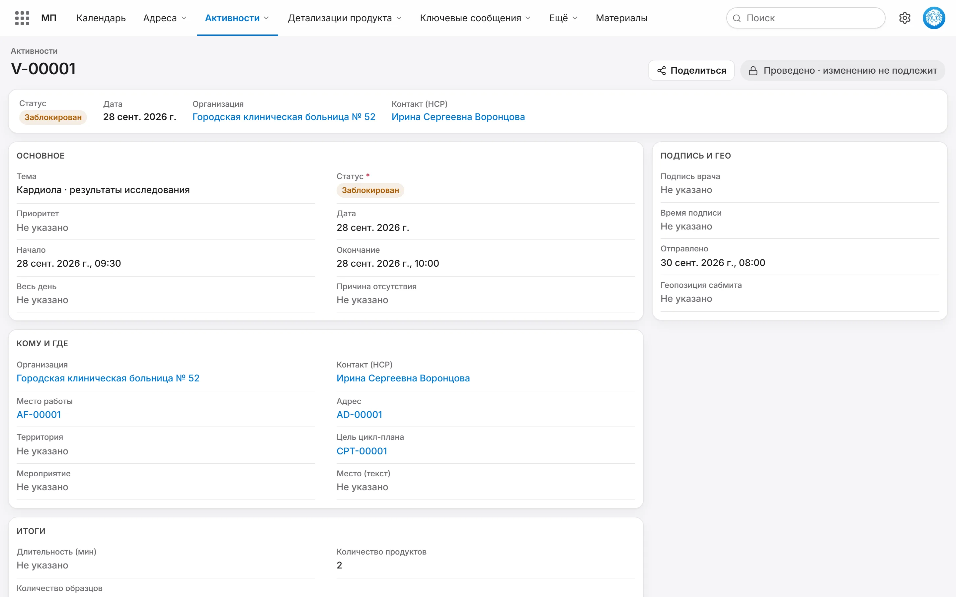Viewport: 956px width, 597px height.
Task: Click the Территория field value
Action: click(42, 451)
